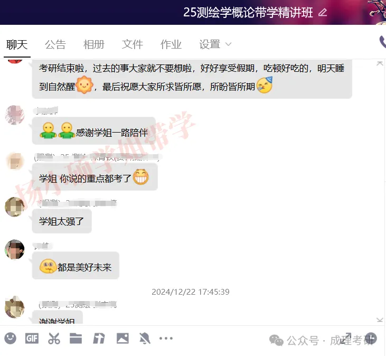The image size is (386, 356).
Task: Switch to the 公告 tab
Action: point(55,44)
